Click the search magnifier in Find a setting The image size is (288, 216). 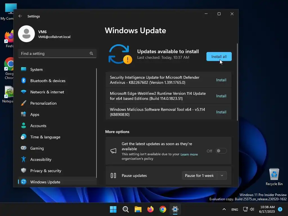[91, 53]
